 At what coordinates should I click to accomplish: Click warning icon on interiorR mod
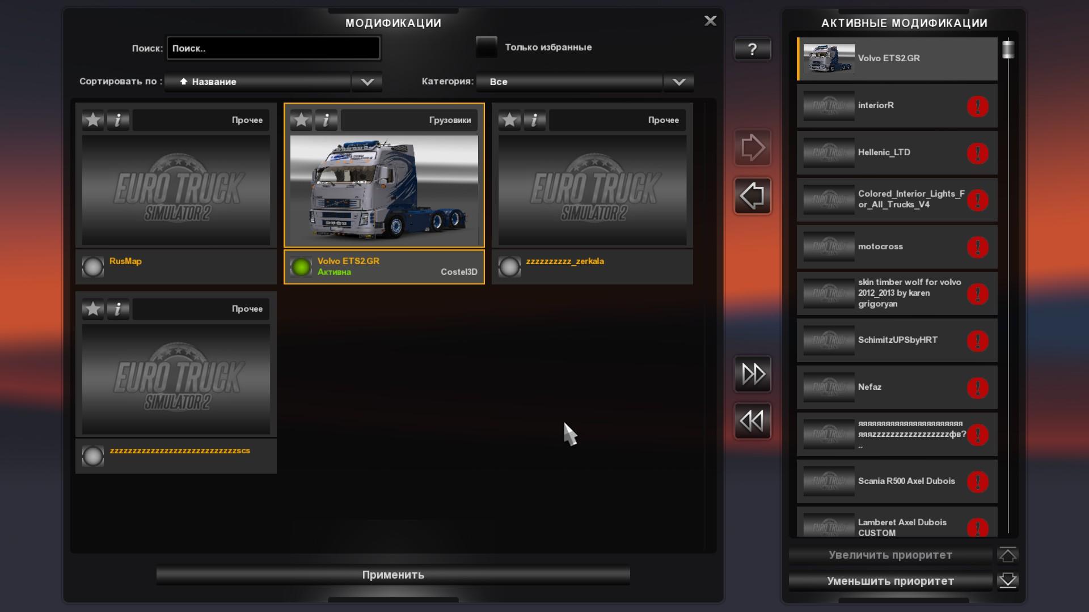(977, 107)
